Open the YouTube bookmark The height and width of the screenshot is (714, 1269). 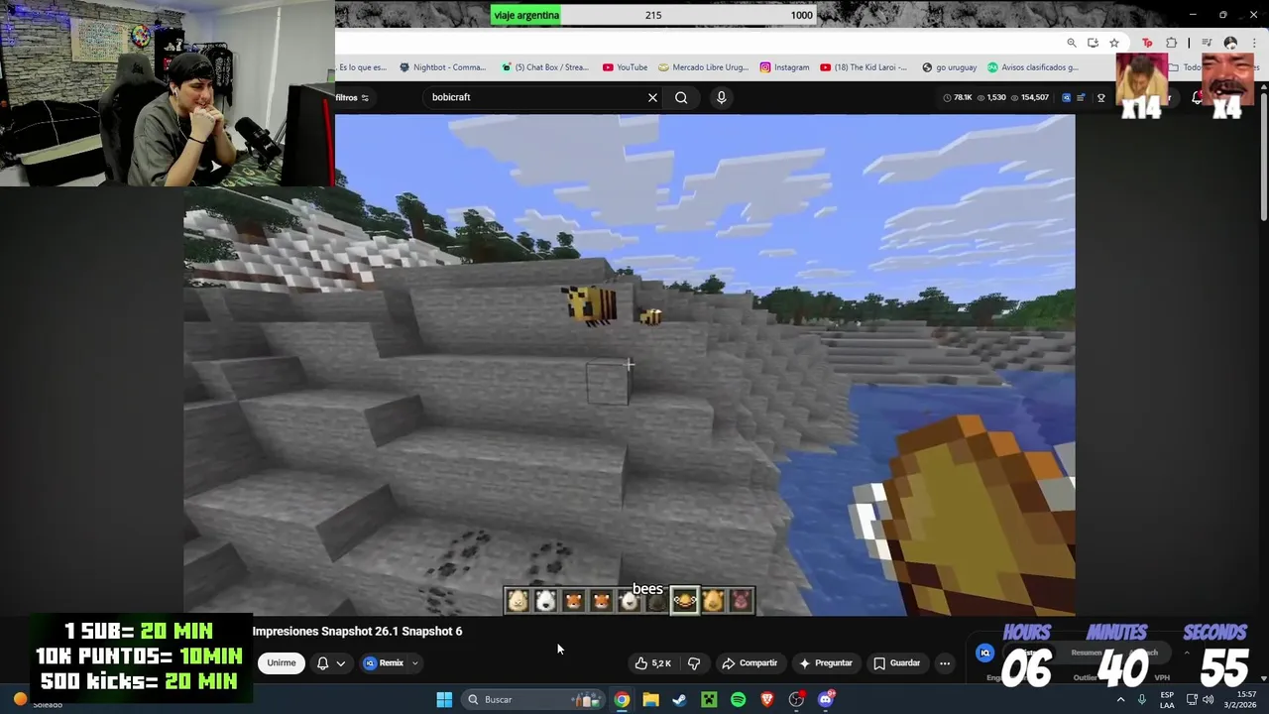click(x=625, y=67)
